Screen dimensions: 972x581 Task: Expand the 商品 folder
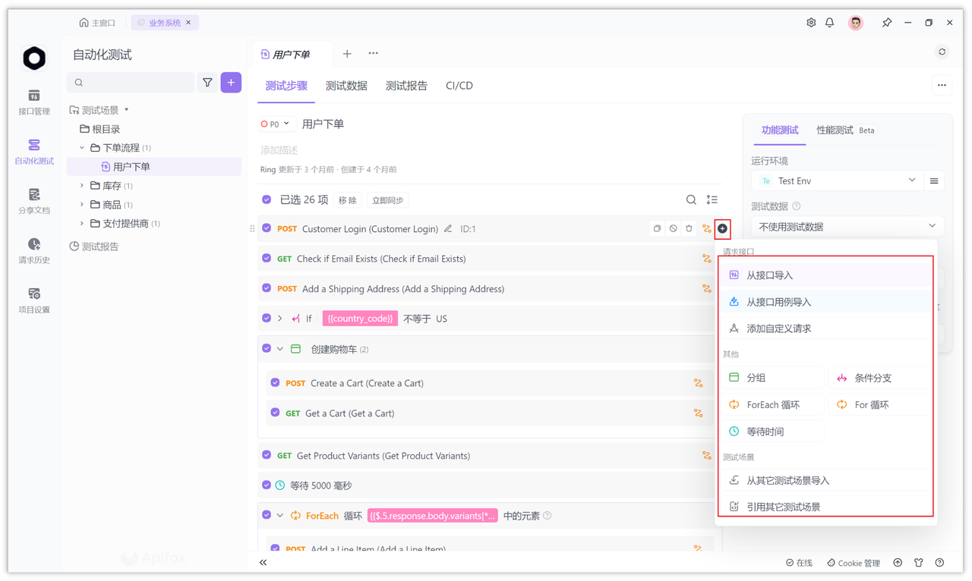pos(82,205)
